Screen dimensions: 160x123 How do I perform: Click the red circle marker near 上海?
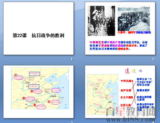pyautogui.click(x=49, y=102)
